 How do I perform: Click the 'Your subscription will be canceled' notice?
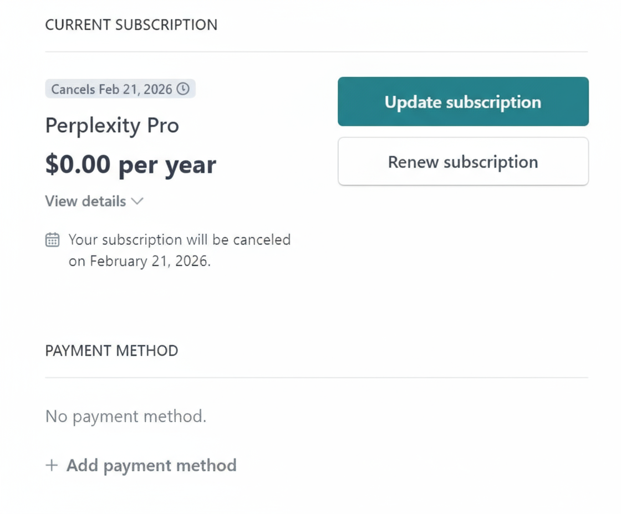(x=180, y=240)
